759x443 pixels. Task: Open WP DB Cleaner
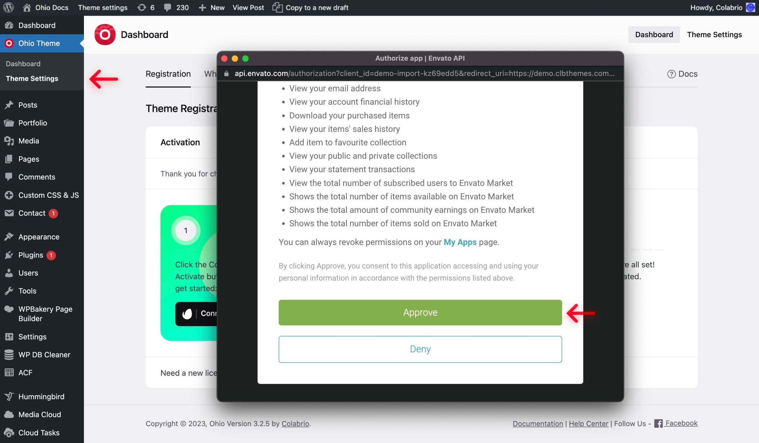[x=42, y=355]
